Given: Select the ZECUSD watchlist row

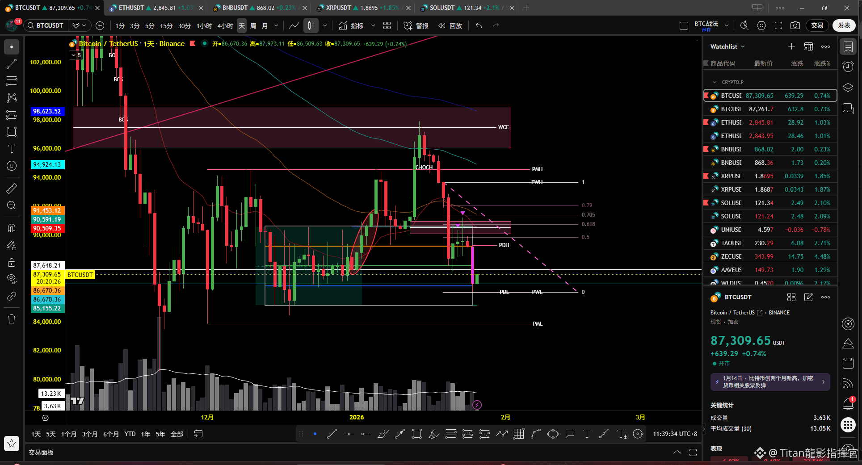Looking at the screenshot, I should pyautogui.click(x=770, y=256).
